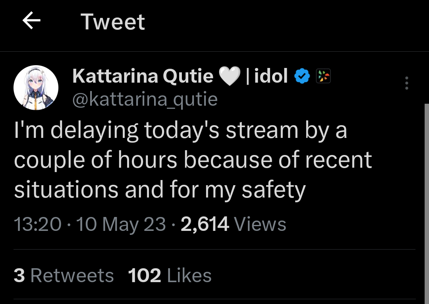Click the word "situations" in the tweet
Screen dimensions: 429x304
66,190
